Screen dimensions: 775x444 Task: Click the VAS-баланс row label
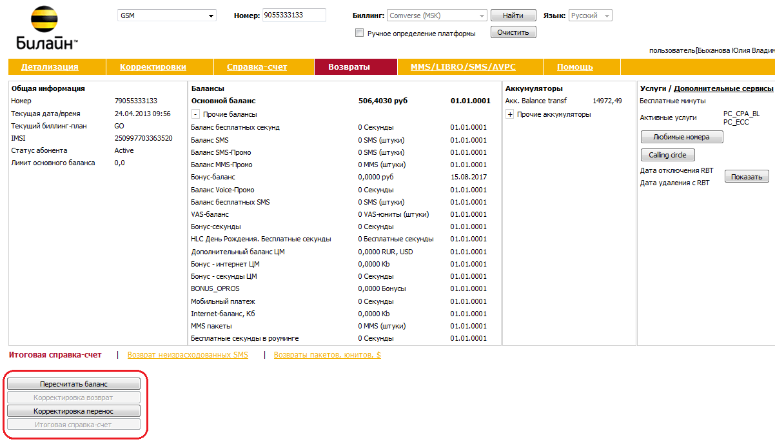pyautogui.click(x=210, y=214)
